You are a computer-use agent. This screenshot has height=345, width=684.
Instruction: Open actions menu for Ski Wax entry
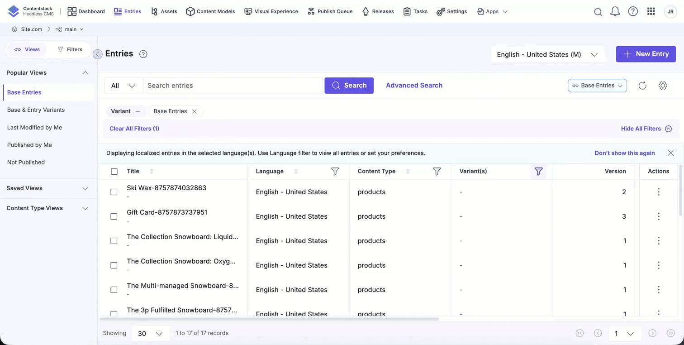tap(659, 192)
